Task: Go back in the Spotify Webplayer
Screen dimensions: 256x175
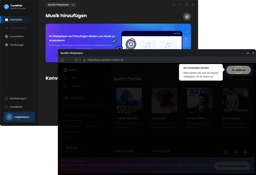Action: 67,60
